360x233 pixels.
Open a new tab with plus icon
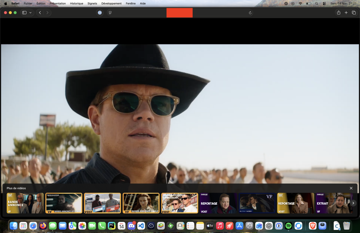click(346, 13)
